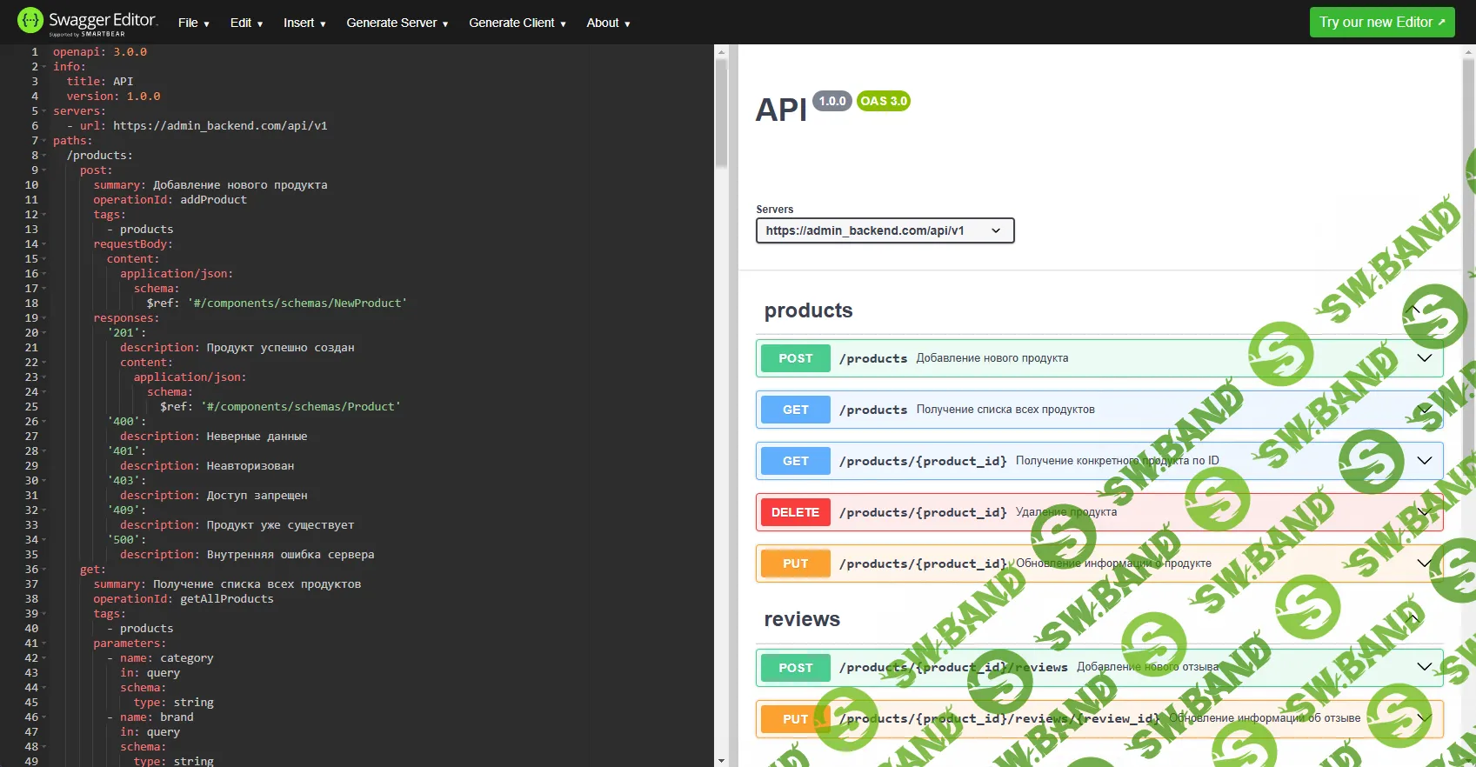This screenshot has height=767, width=1476.
Task: Click the POST method badge for /products
Action: [x=796, y=358]
